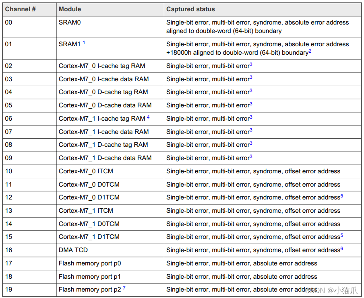The image size is (364, 298).
Task: Select channel number 01 cell
Action: click(x=29, y=49)
